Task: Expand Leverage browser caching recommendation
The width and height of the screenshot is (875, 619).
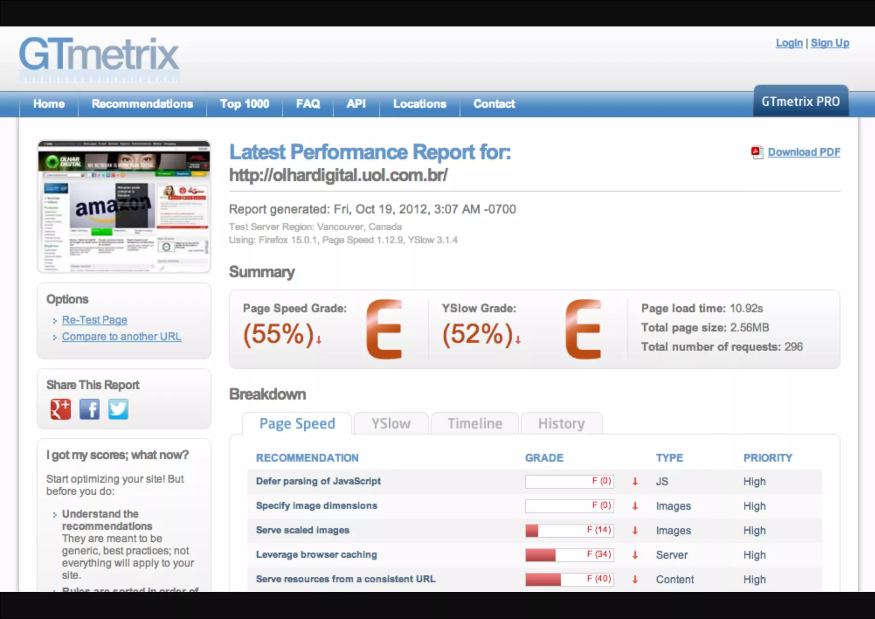Action: [x=316, y=555]
